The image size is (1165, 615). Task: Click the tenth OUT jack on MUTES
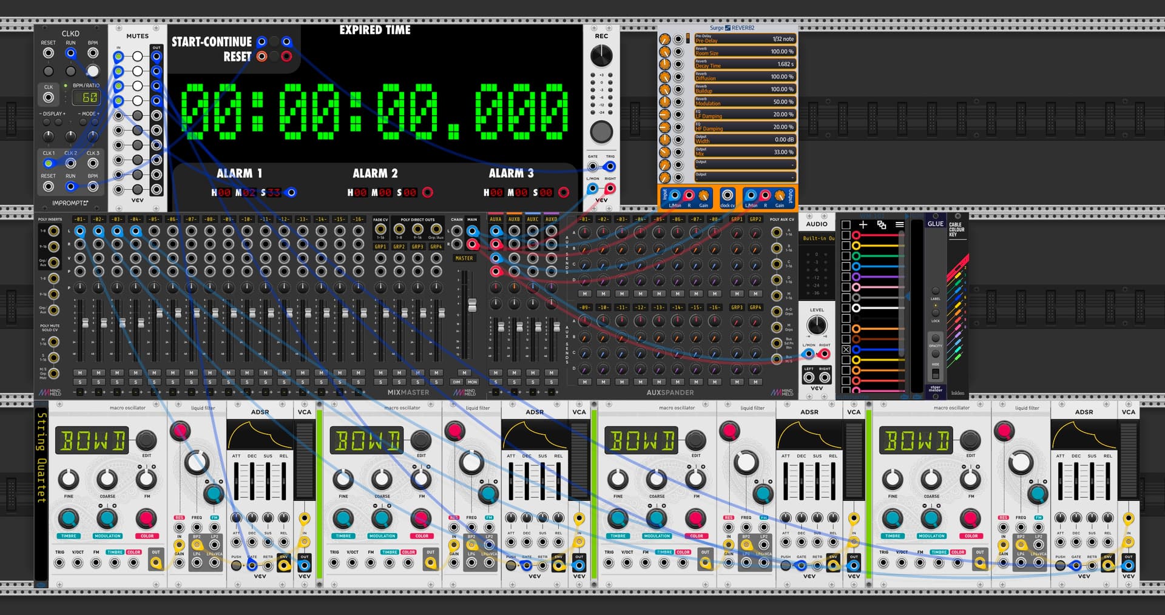[157, 189]
